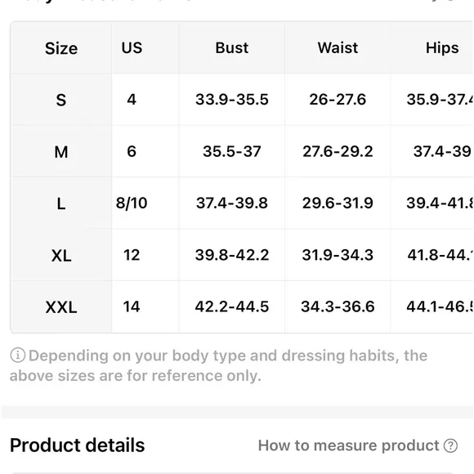
Task: Click the bust value 33.9-35.5
Action: (x=232, y=100)
